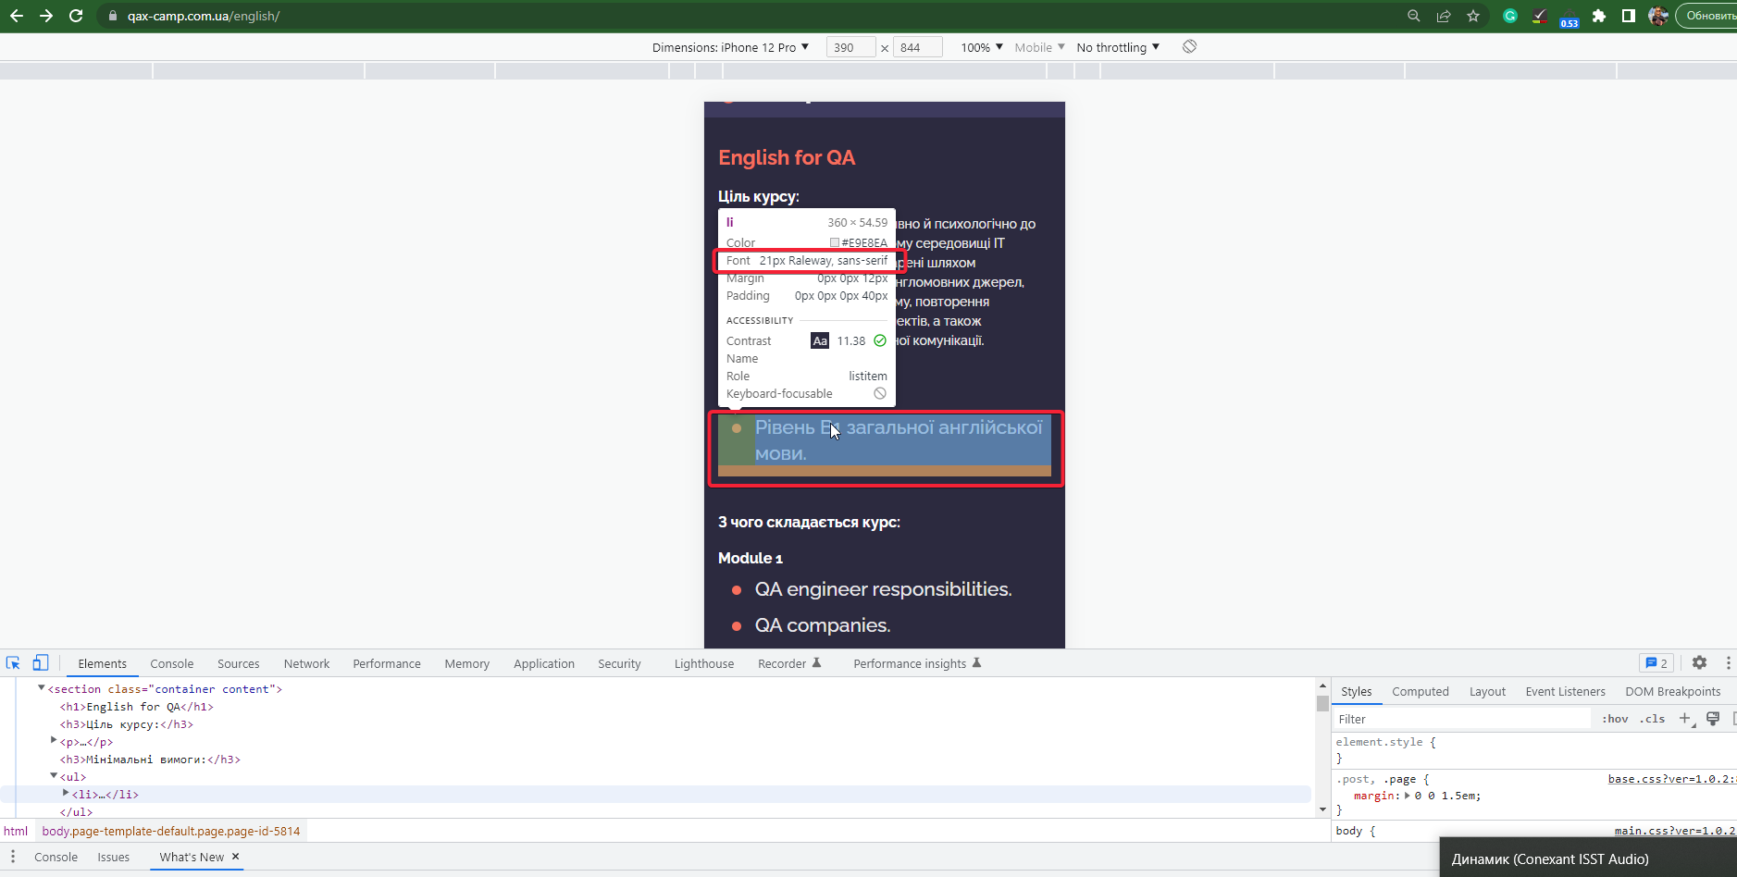Image resolution: width=1737 pixels, height=877 pixels.
Task: Reload the page with the refresh icon
Action: pyautogui.click(x=77, y=16)
